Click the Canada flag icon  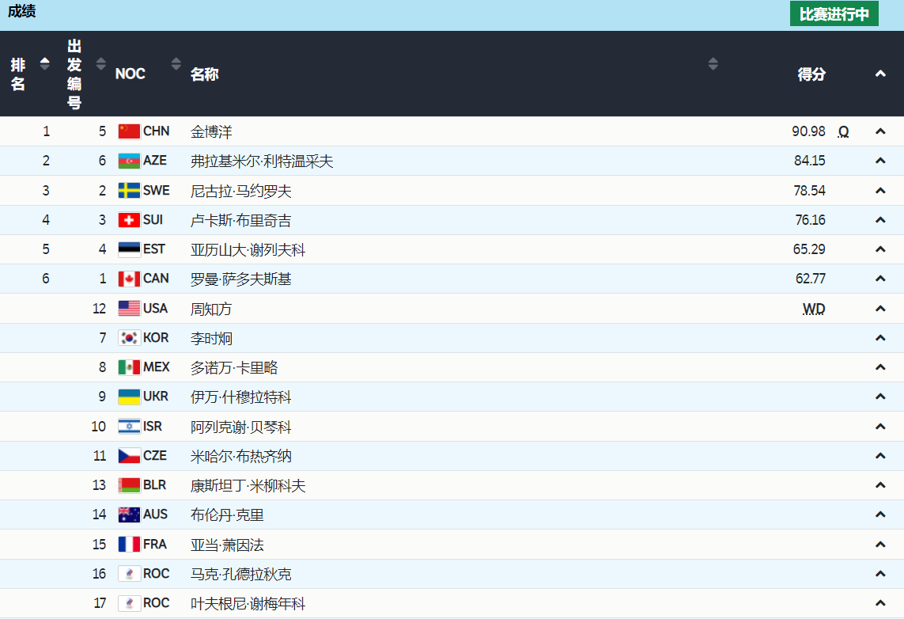[x=129, y=279]
